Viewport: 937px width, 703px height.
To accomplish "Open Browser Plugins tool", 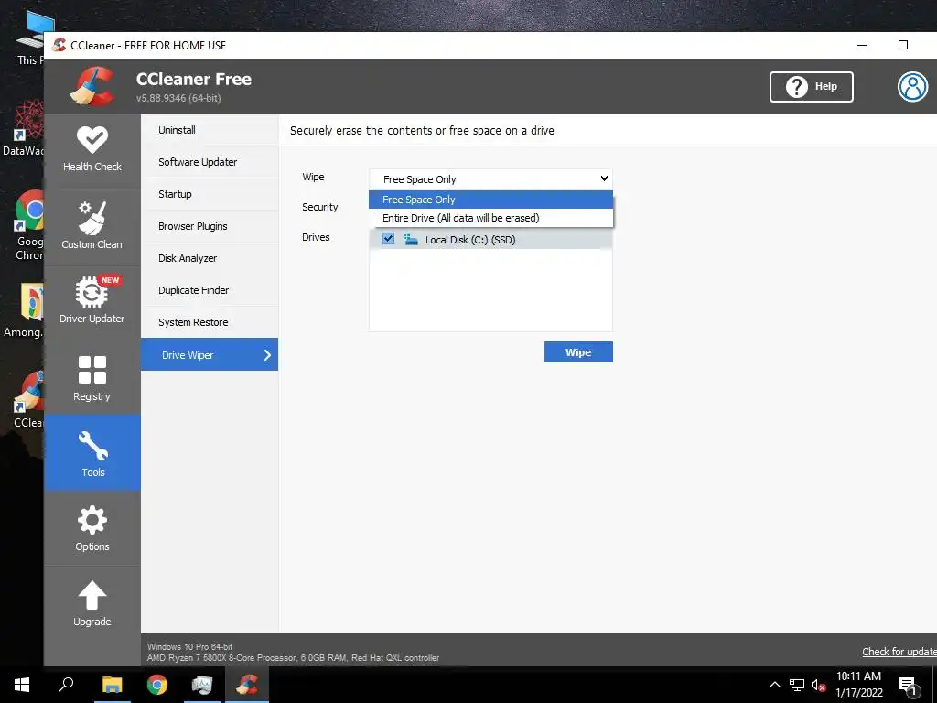I will tap(210, 226).
